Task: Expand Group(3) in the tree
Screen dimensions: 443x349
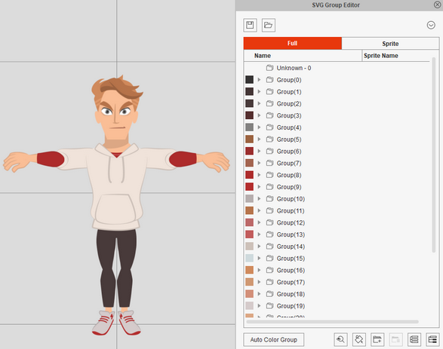Action: click(x=259, y=115)
